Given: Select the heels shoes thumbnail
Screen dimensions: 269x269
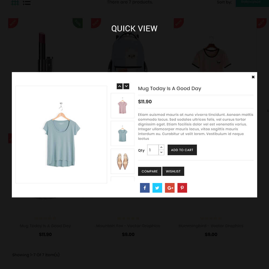Looking at the screenshot, I should click(122, 161).
